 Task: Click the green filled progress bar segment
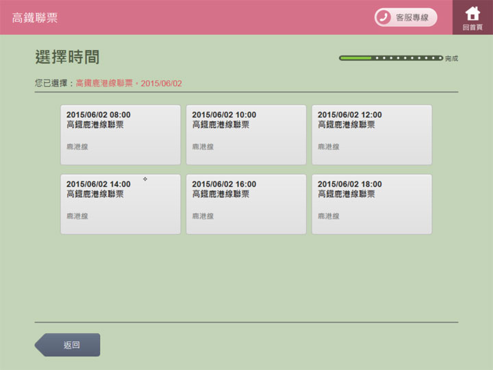(356, 58)
